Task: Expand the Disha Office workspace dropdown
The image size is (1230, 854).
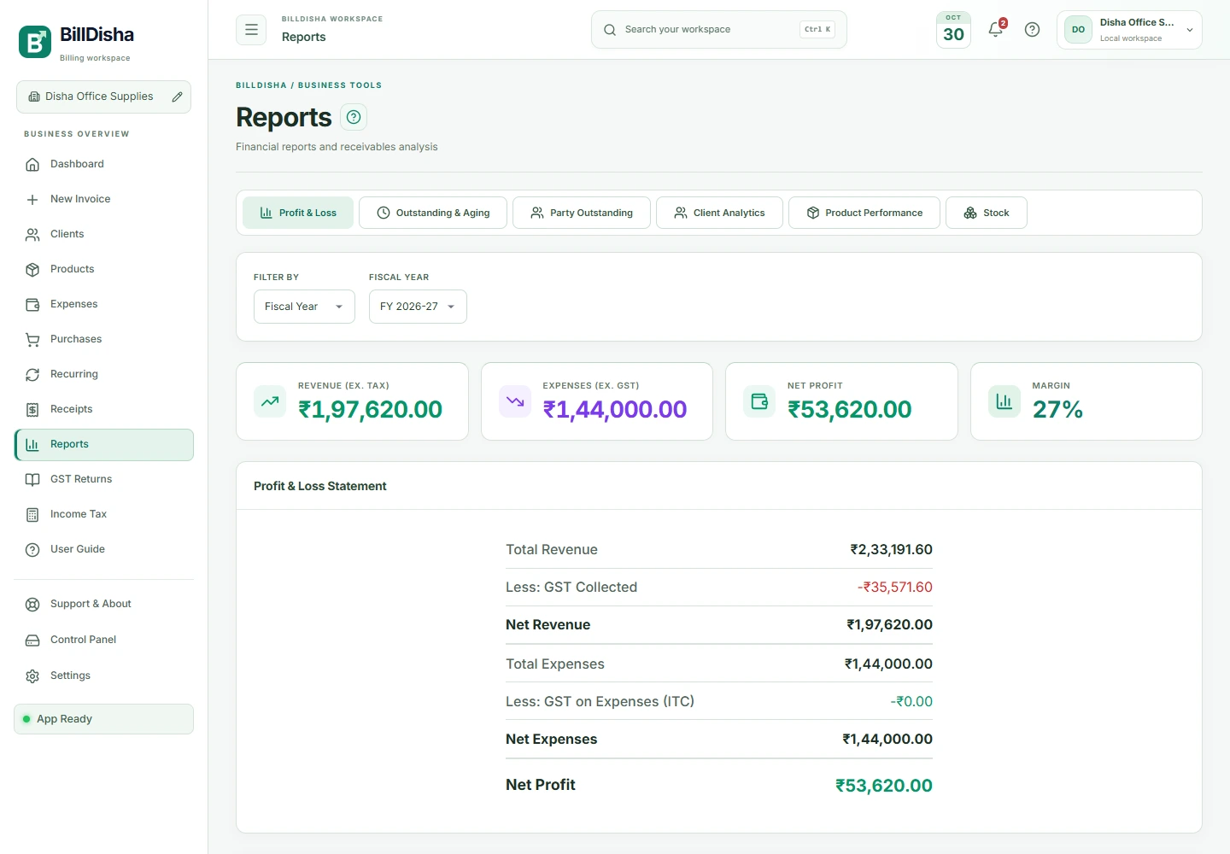Action: coord(1129,30)
